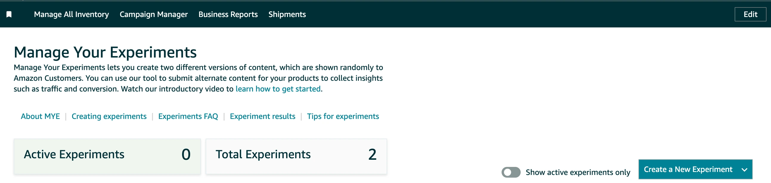This screenshot has width=771, height=183.
Task: Click the Create a New Experiment button
Action: [688, 170]
